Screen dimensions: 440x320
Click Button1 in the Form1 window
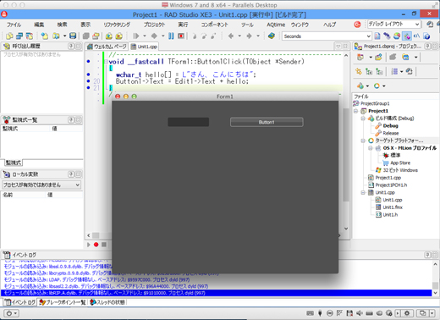[x=267, y=122]
